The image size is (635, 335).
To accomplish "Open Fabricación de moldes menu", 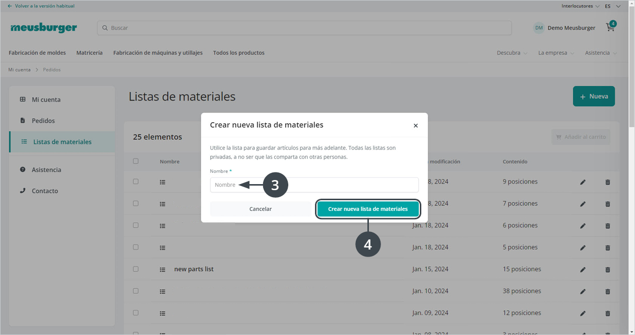I will coord(37,53).
